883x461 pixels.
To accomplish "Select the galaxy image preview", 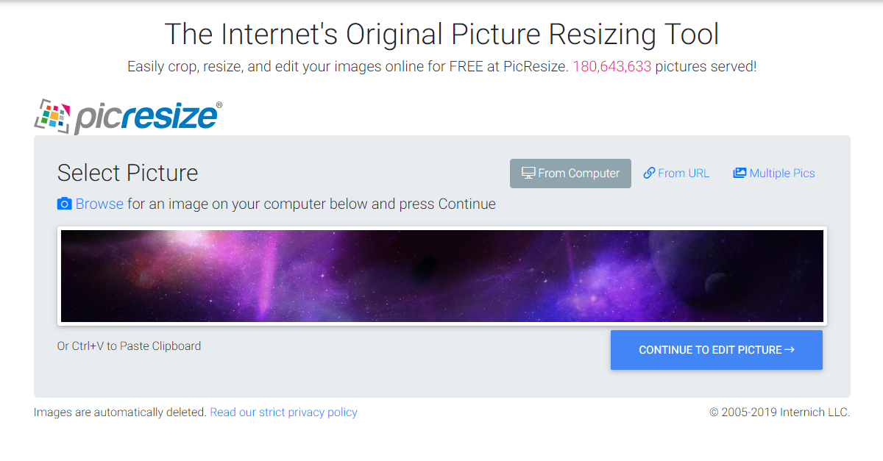I will click(441, 276).
